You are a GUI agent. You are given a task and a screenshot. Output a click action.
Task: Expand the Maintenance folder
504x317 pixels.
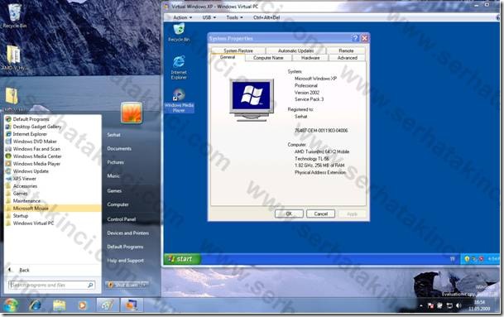26,200
